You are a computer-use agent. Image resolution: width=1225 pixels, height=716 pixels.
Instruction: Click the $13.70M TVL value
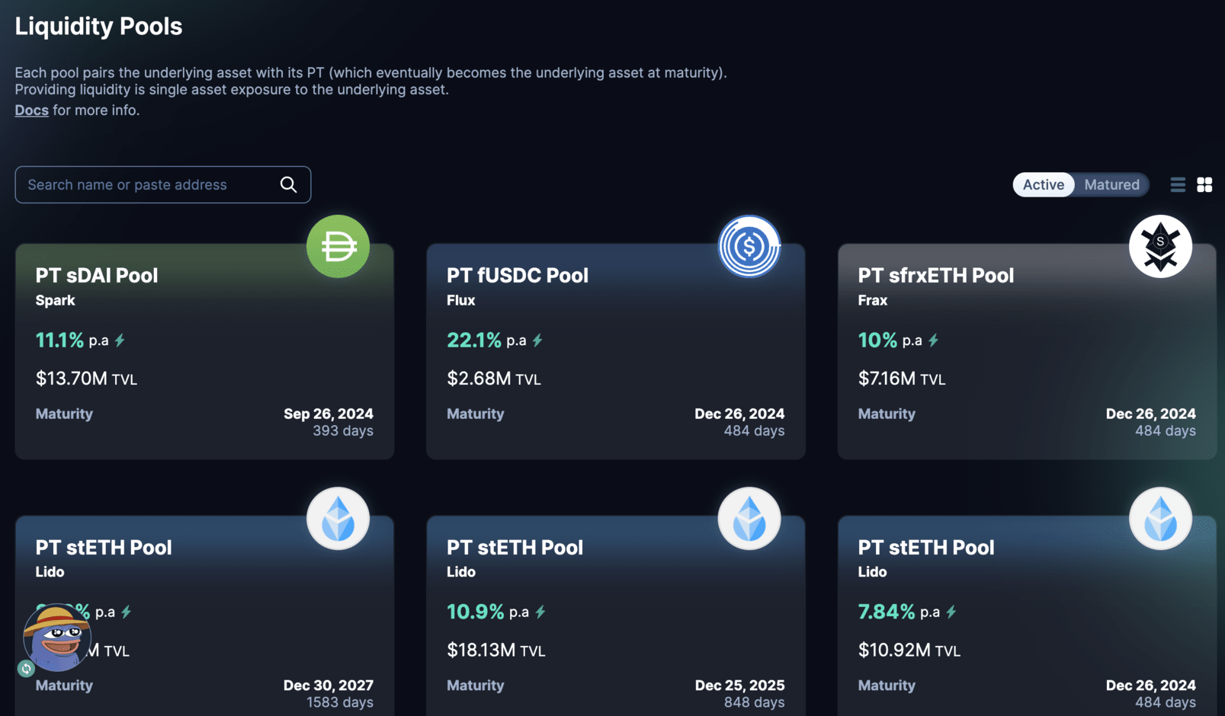(86, 379)
